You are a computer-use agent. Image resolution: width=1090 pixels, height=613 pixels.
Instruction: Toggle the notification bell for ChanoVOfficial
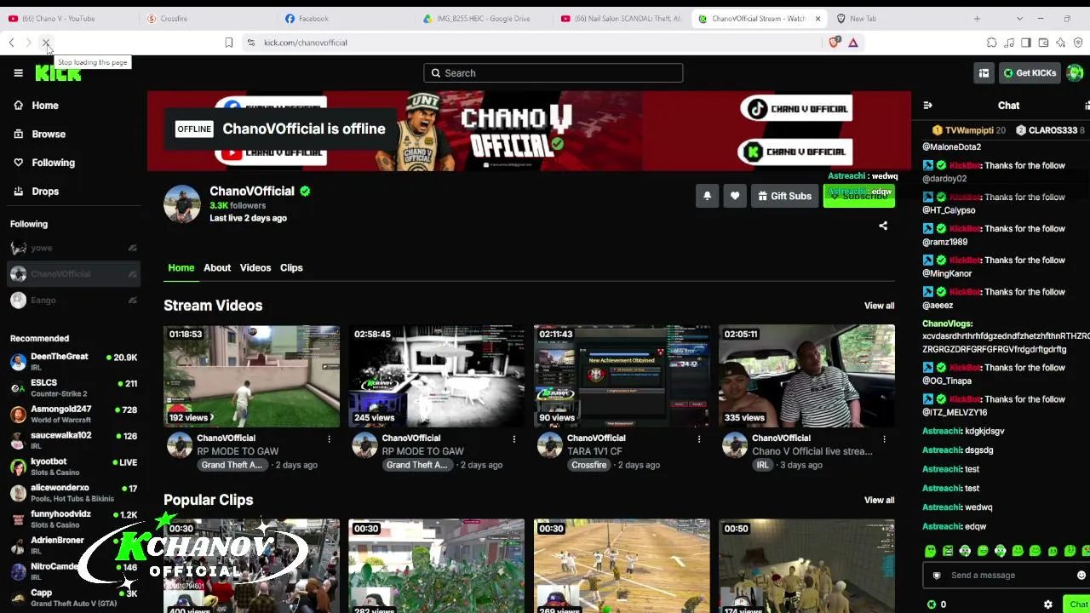[x=707, y=196]
